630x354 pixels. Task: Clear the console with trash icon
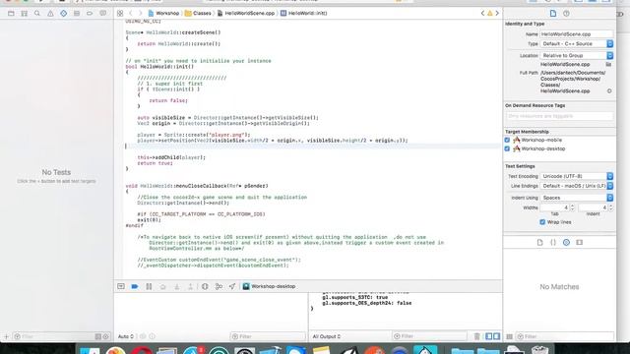click(476, 336)
